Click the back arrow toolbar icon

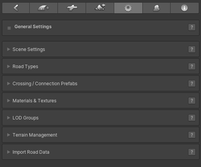click(16, 8)
